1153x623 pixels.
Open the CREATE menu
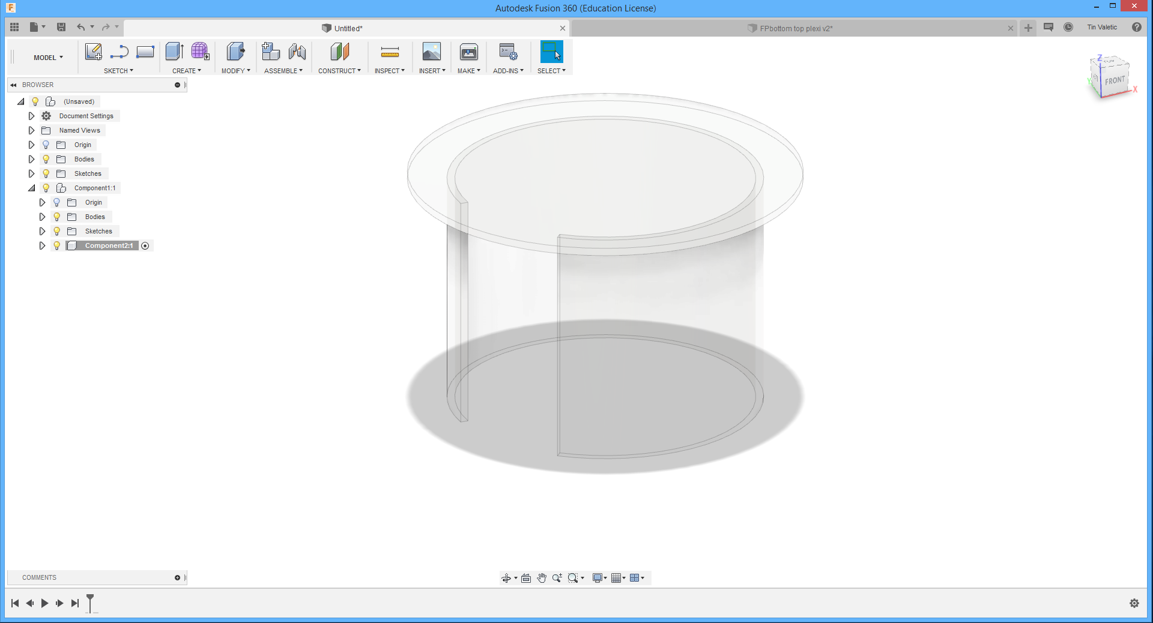[x=187, y=71]
